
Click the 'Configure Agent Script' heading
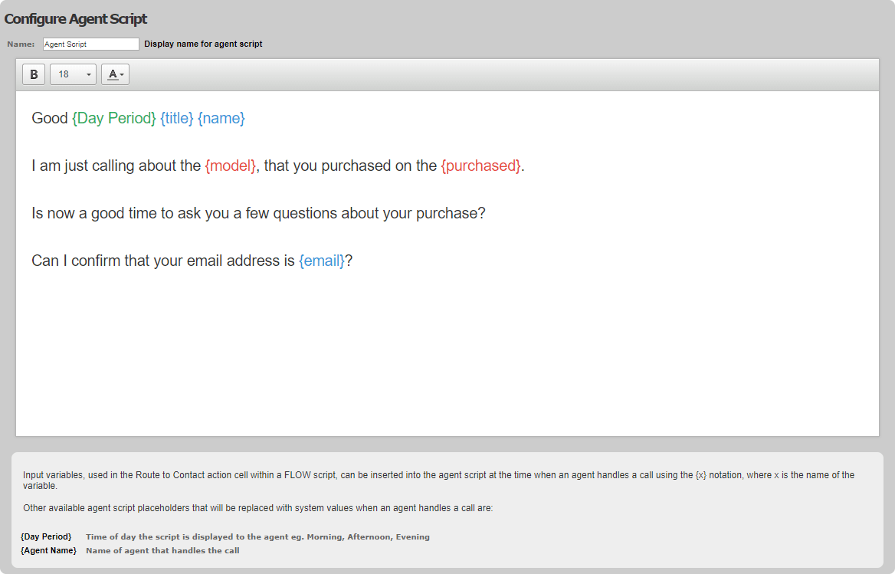pyautogui.click(x=75, y=19)
